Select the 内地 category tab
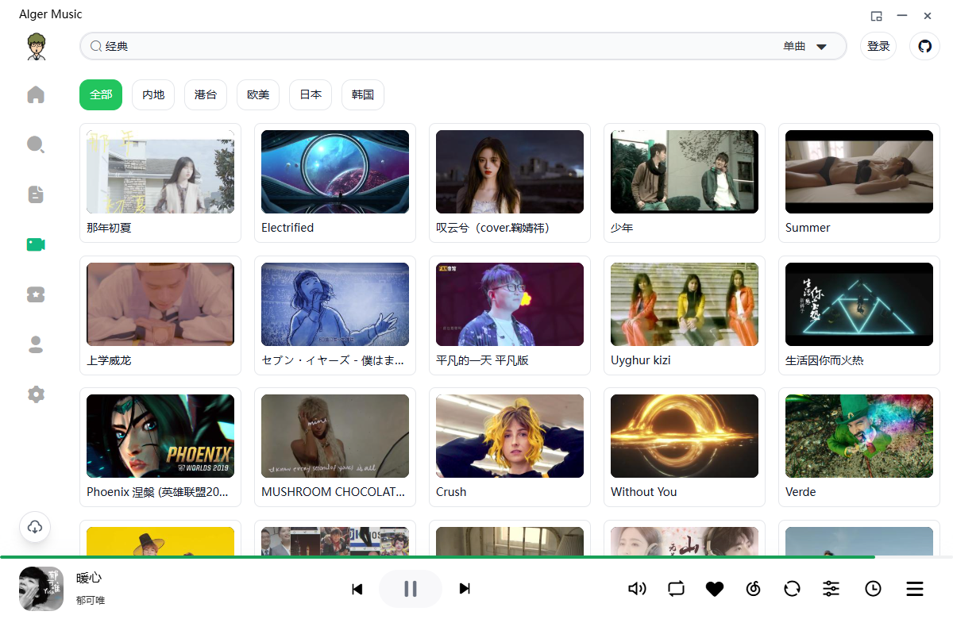This screenshot has width=953, height=619. [153, 94]
